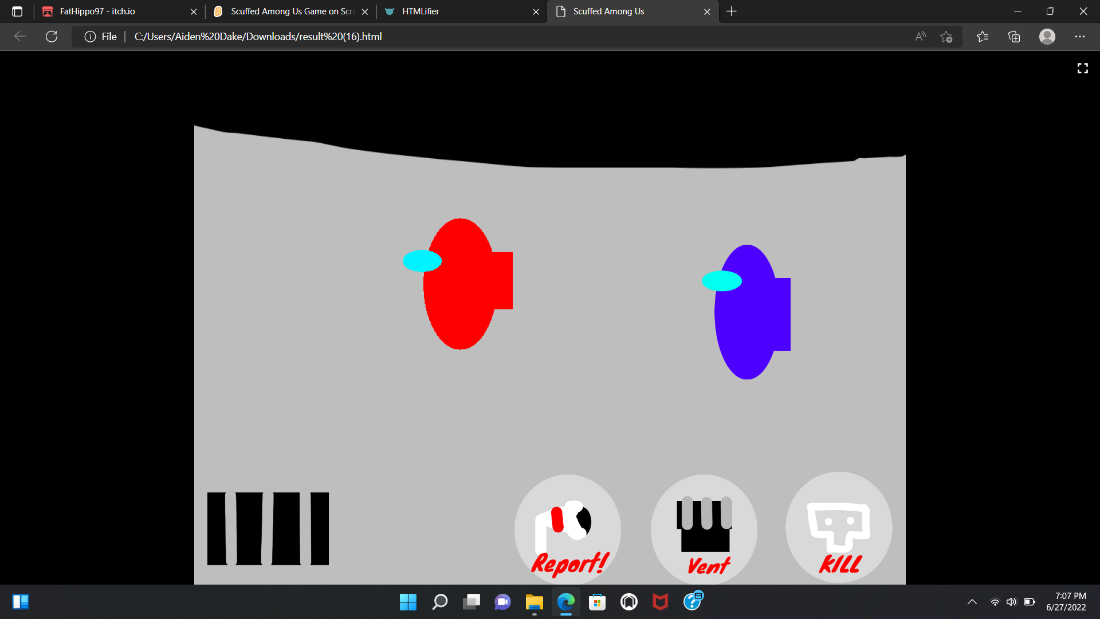Click the address bar file path

(258, 37)
